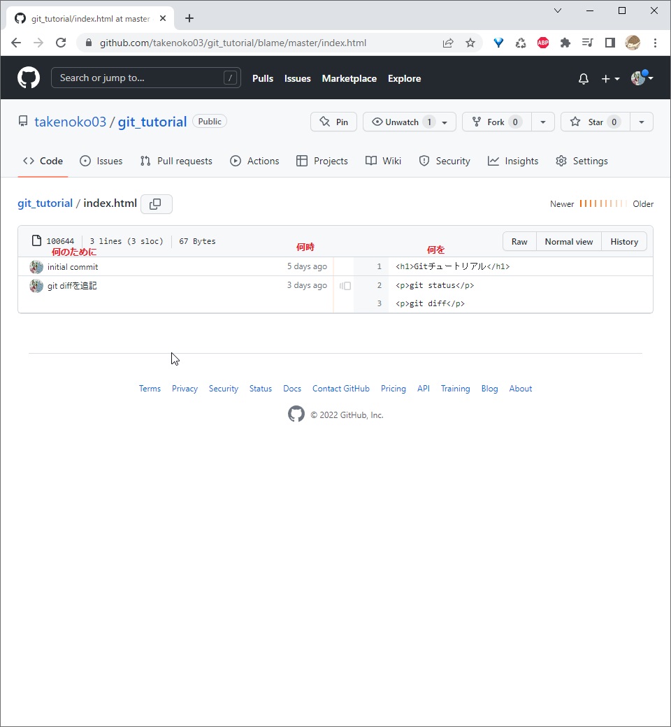The width and height of the screenshot is (671, 727).
Task: Toggle the browser side panel icon
Action: 609,43
